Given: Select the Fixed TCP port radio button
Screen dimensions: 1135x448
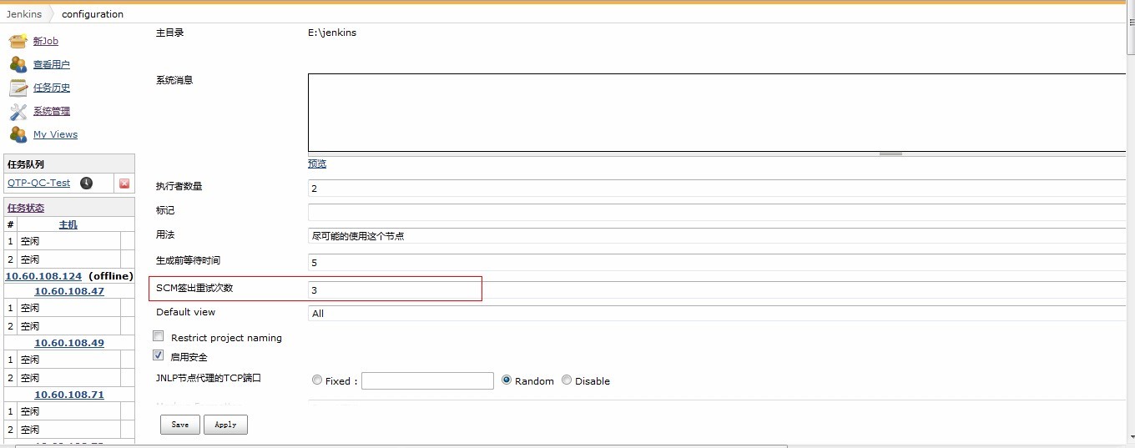Looking at the screenshot, I should pos(317,380).
